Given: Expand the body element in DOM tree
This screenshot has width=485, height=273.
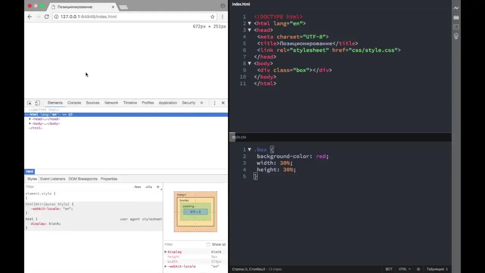Looking at the screenshot, I should [x=30, y=124].
